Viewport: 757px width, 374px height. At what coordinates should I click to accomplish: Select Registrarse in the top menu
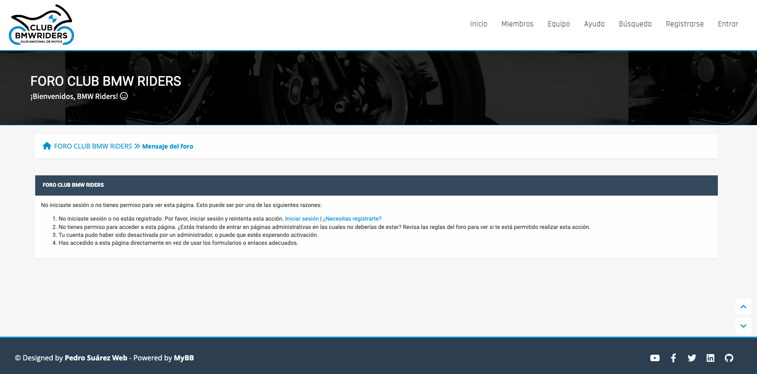click(x=684, y=24)
